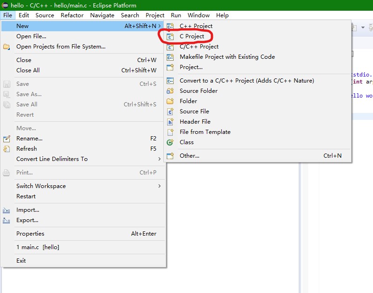Open the Project menu

(x=155, y=15)
